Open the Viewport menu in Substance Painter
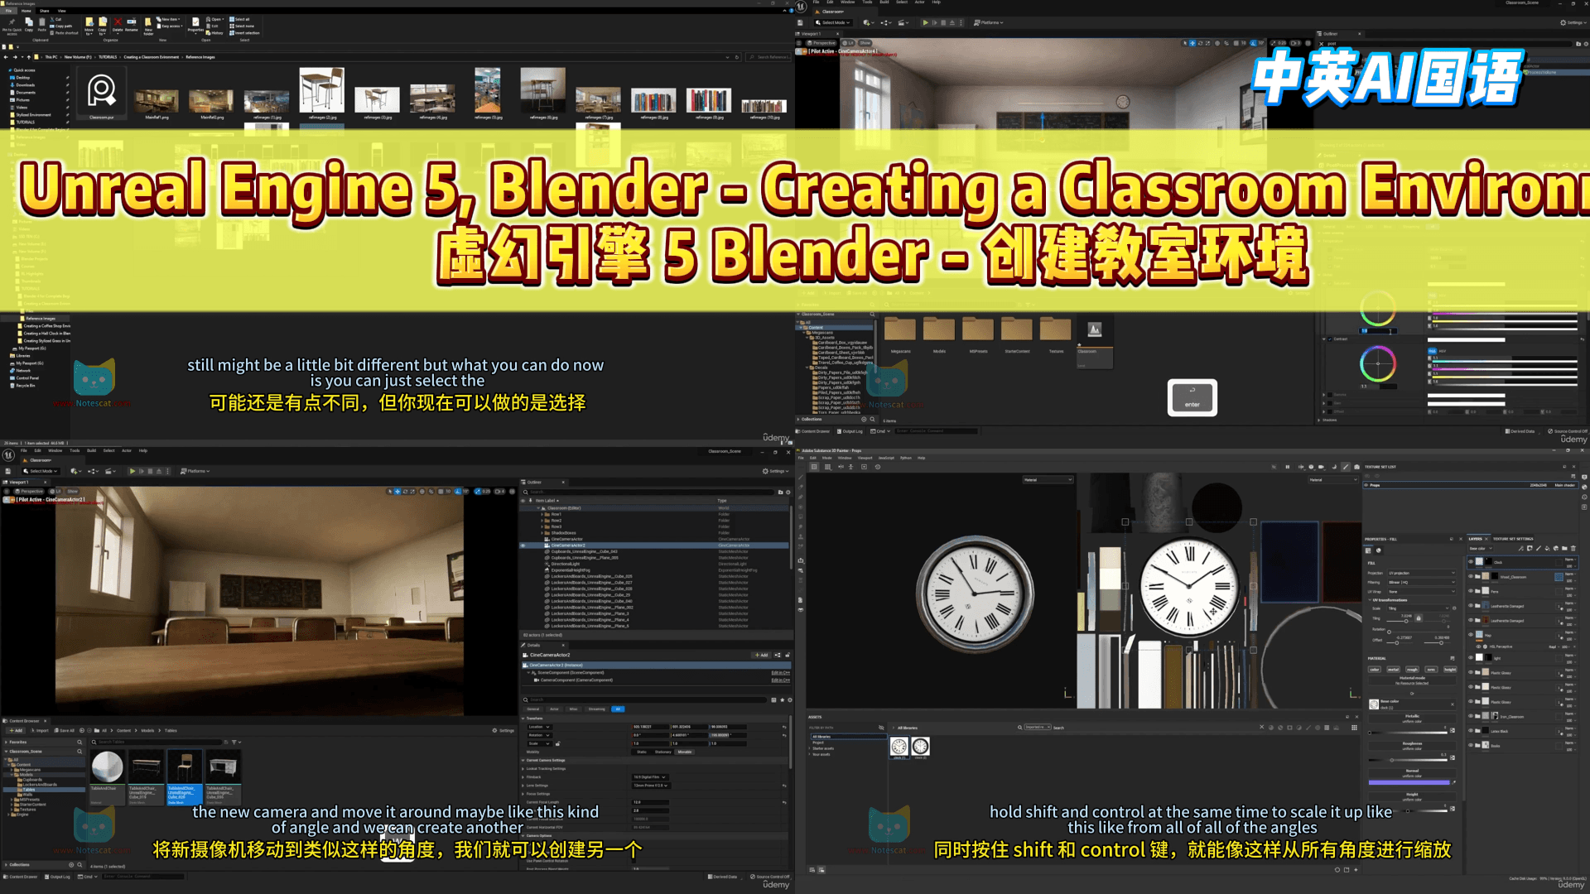The image size is (1590, 894). (x=865, y=458)
